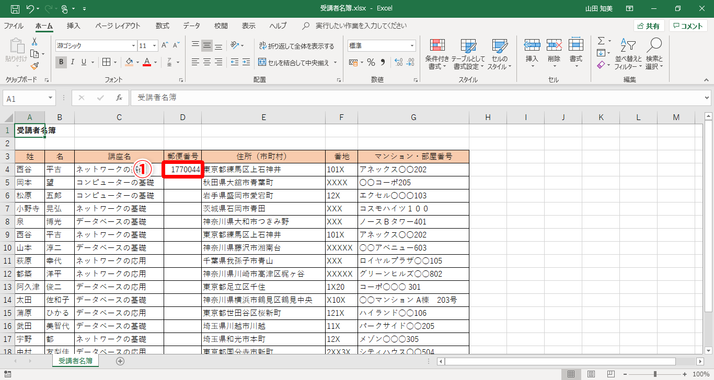
Task: Decrease the cell indent
Action: click(x=234, y=62)
